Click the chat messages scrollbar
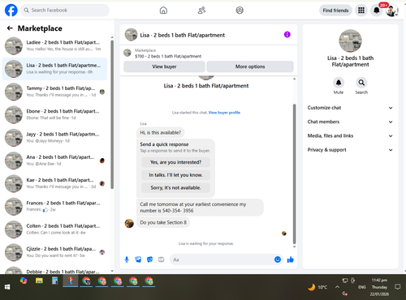This screenshot has height=300, width=406. [294, 174]
